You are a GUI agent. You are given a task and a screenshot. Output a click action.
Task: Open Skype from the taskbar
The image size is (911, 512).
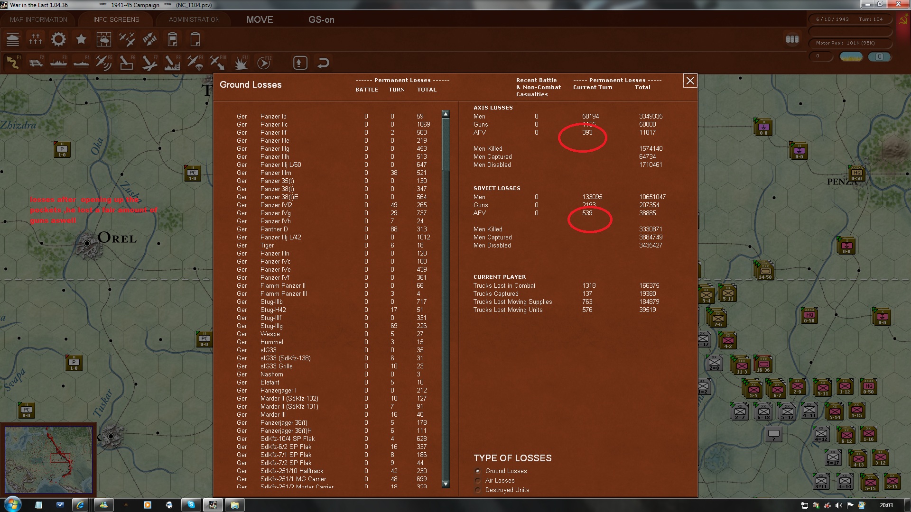(x=191, y=504)
